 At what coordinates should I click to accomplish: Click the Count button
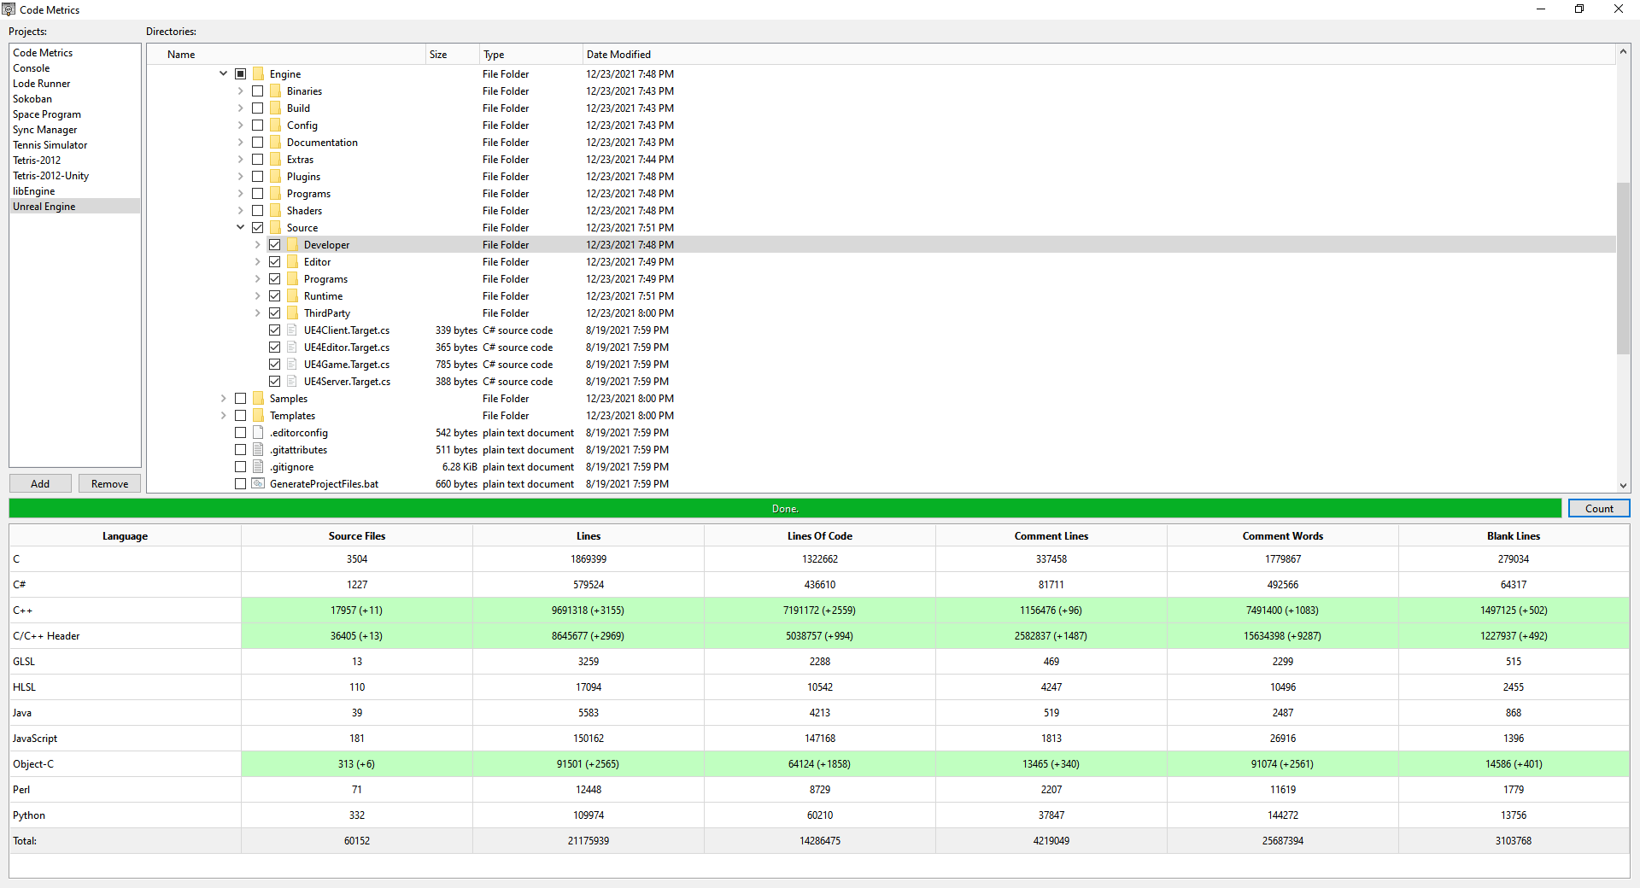tap(1598, 508)
